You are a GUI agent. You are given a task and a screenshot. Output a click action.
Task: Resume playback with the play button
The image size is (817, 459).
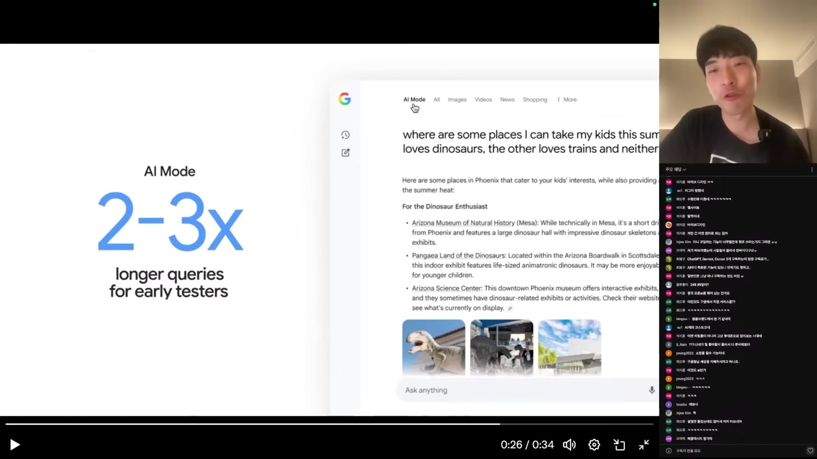[x=15, y=445]
